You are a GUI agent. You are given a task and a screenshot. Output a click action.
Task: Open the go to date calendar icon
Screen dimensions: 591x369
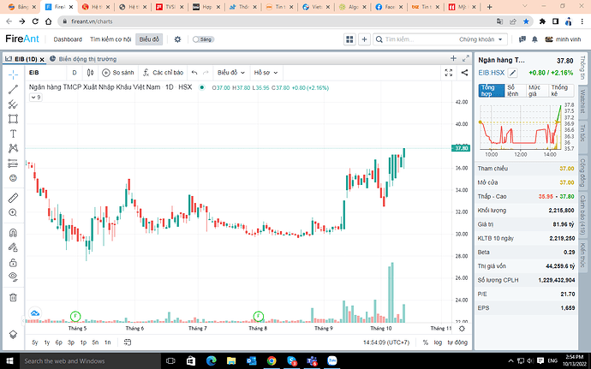pyautogui.click(x=128, y=342)
